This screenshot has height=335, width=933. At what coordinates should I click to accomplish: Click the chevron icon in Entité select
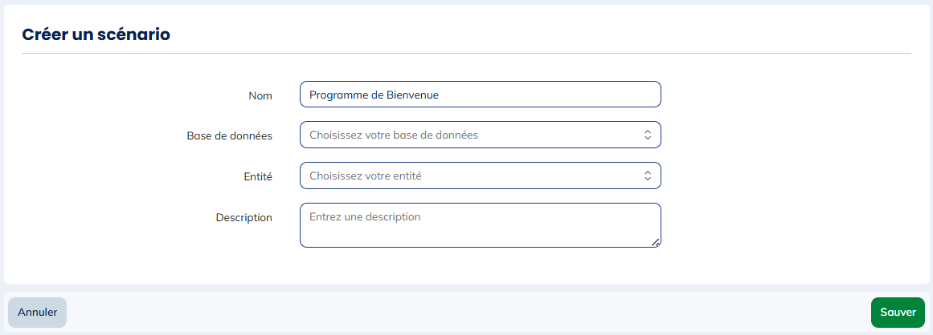[647, 176]
